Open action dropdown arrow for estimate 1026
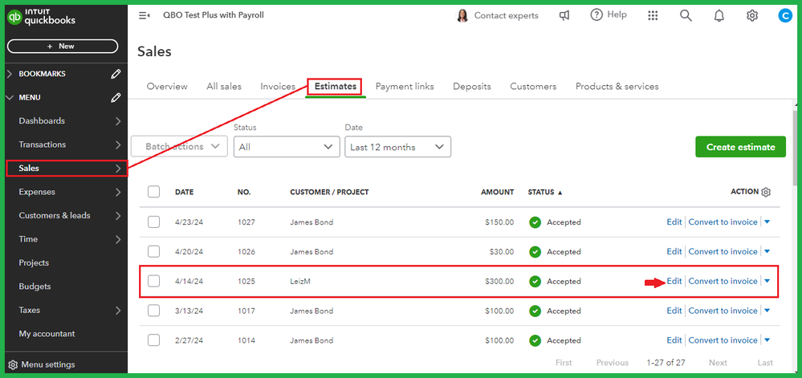 coord(767,252)
